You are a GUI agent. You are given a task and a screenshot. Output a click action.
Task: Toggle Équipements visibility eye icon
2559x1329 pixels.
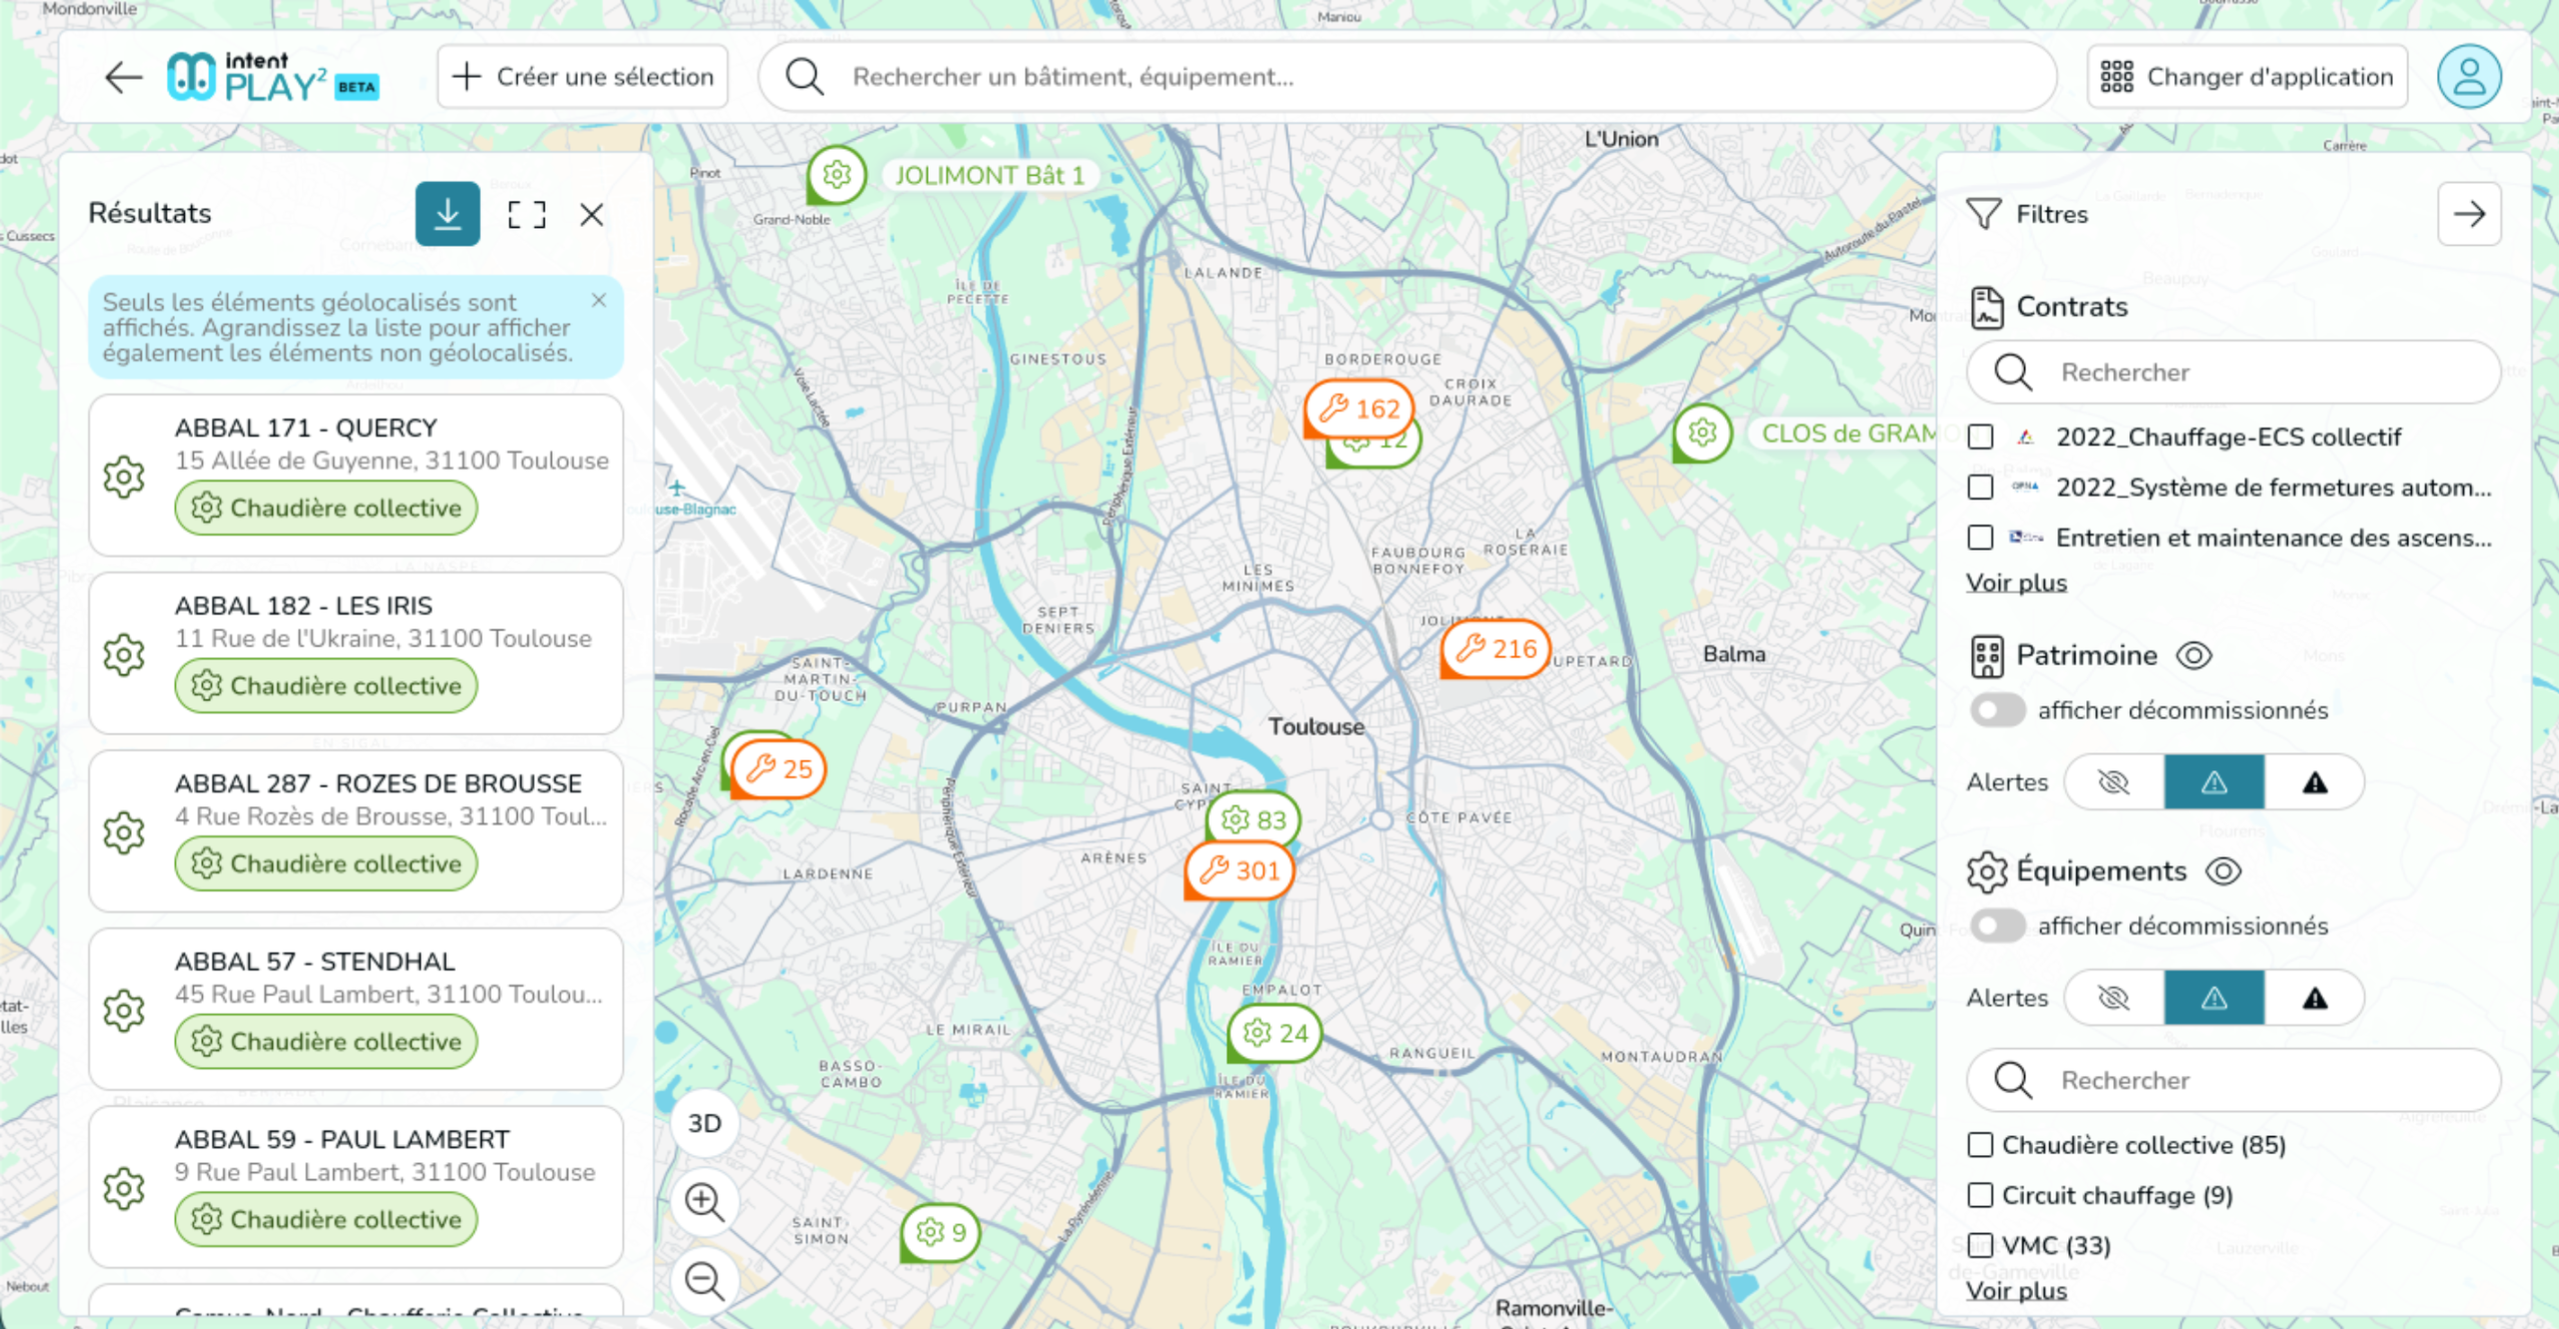point(2223,871)
